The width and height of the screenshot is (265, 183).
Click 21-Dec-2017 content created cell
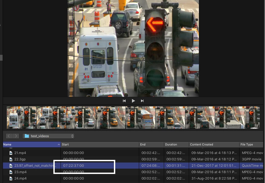214,165
